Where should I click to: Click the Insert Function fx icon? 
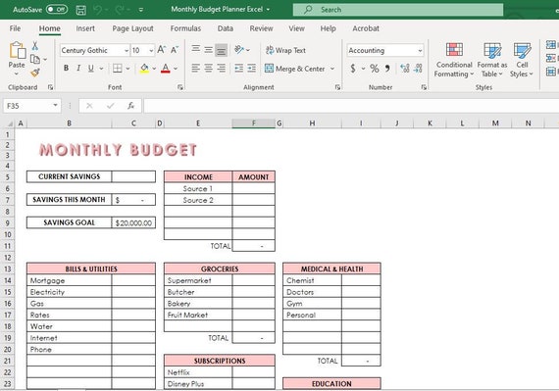130,106
